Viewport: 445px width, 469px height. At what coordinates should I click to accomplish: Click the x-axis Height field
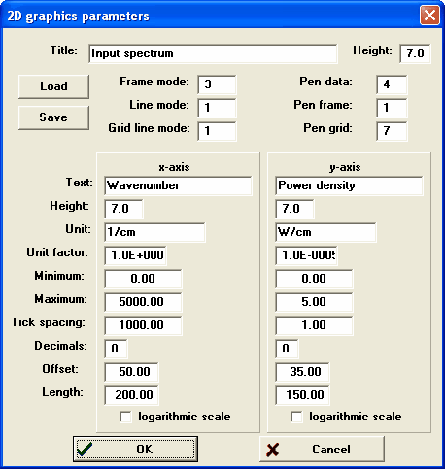pos(123,209)
